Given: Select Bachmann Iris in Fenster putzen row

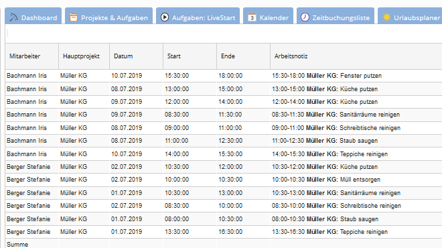Looking at the screenshot, I should [x=27, y=76].
